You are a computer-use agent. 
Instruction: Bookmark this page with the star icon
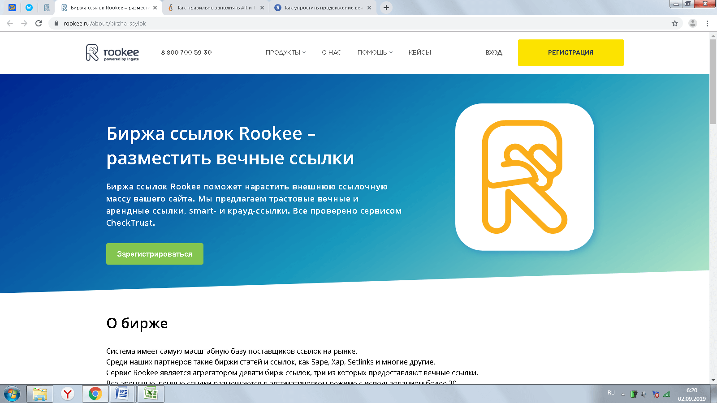pyautogui.click(x=674, y=23)
